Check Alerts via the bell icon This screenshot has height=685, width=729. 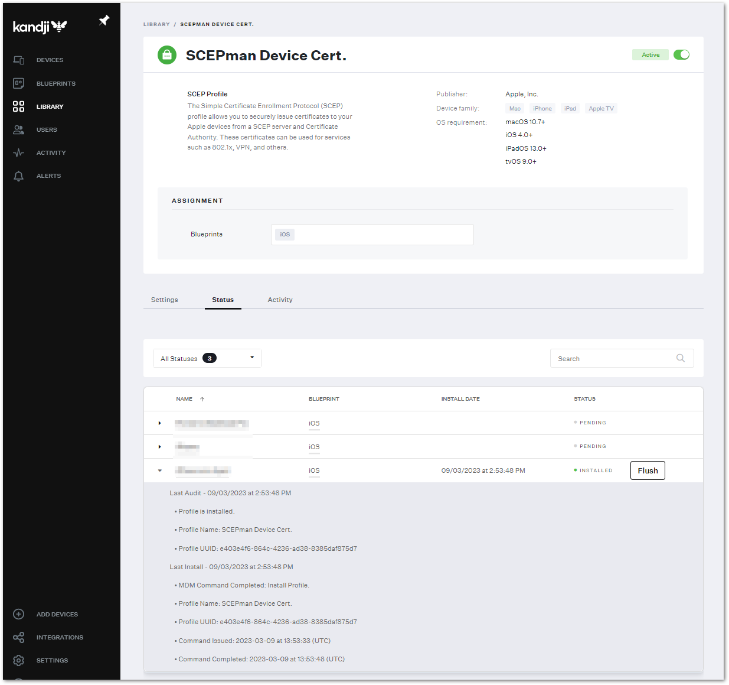pyautogui.click(x=18, y=176)
